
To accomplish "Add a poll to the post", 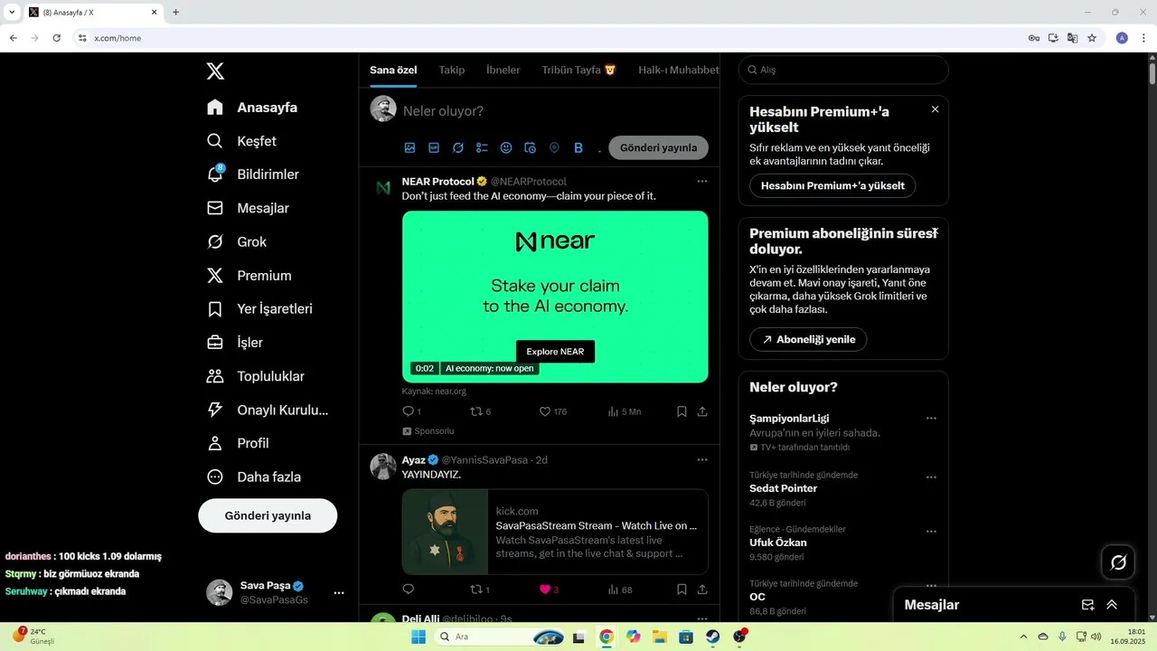I will pyautogui.click(x=482, y=147).
